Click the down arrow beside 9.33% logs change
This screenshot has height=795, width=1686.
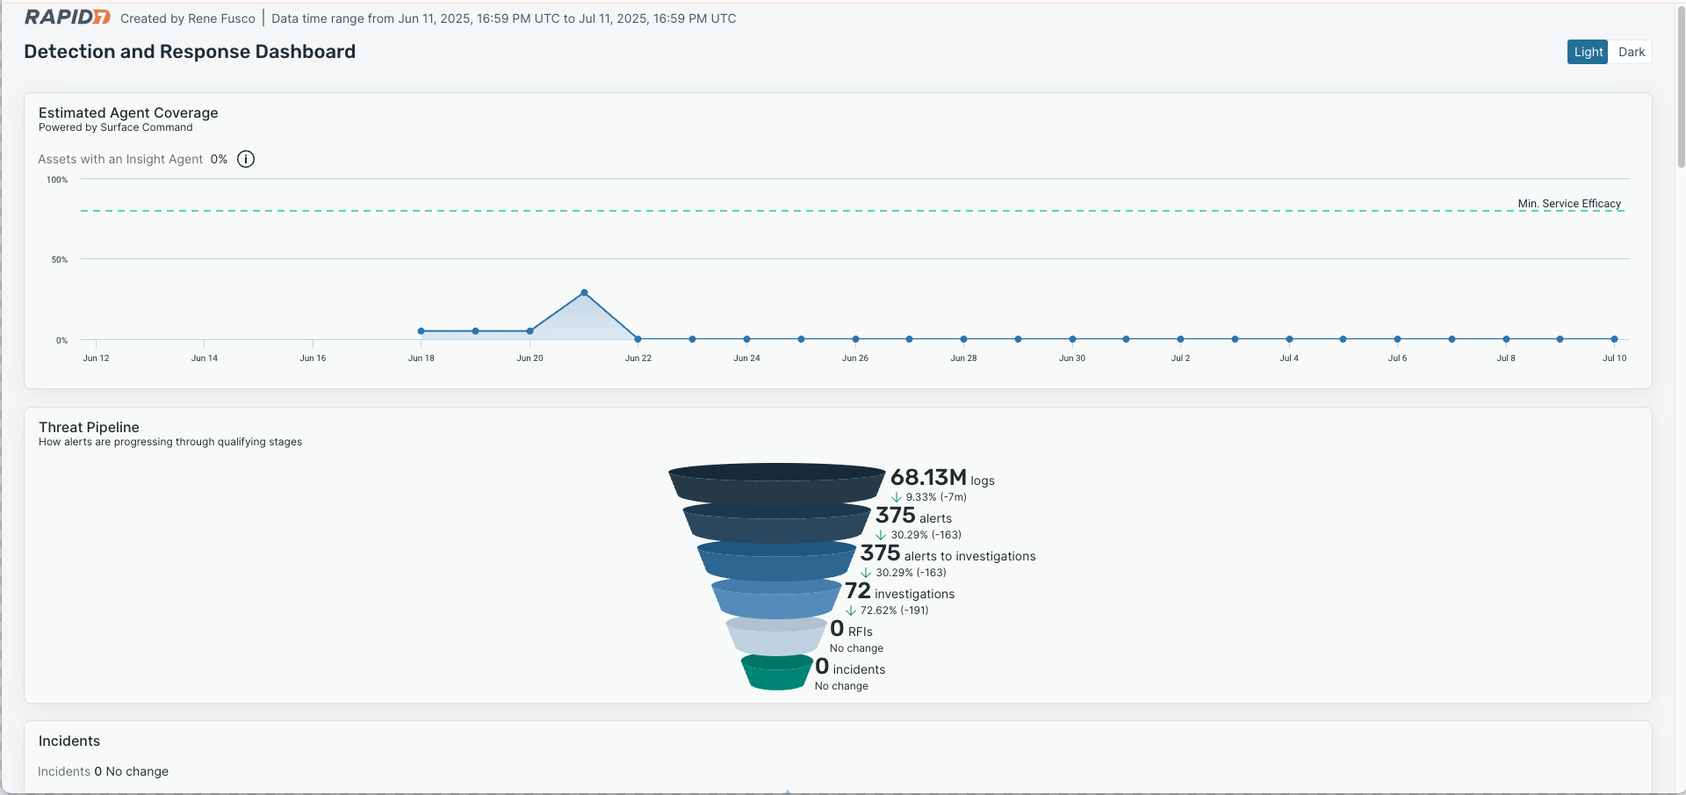pos(897,497)
